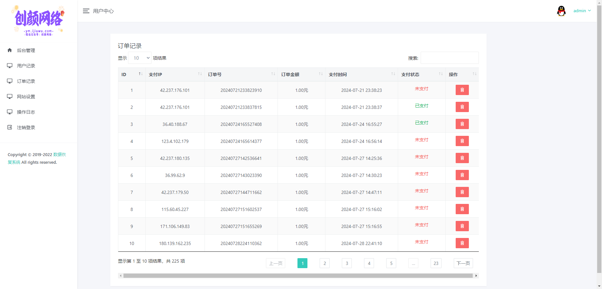The width and height of the screenshot is (602, 289).
Task: Open 用户记录 in the sidebar
Action: [26, 66]
